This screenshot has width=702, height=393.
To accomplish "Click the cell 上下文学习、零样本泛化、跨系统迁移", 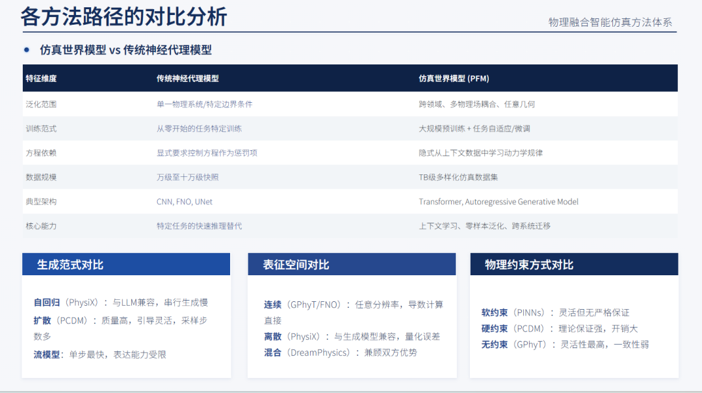I will [x=485, y=226].
